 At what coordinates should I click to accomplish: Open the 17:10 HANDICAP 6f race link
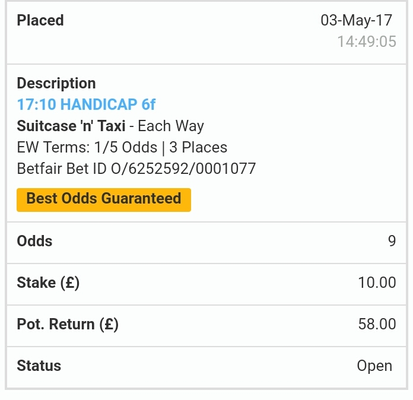86,105
